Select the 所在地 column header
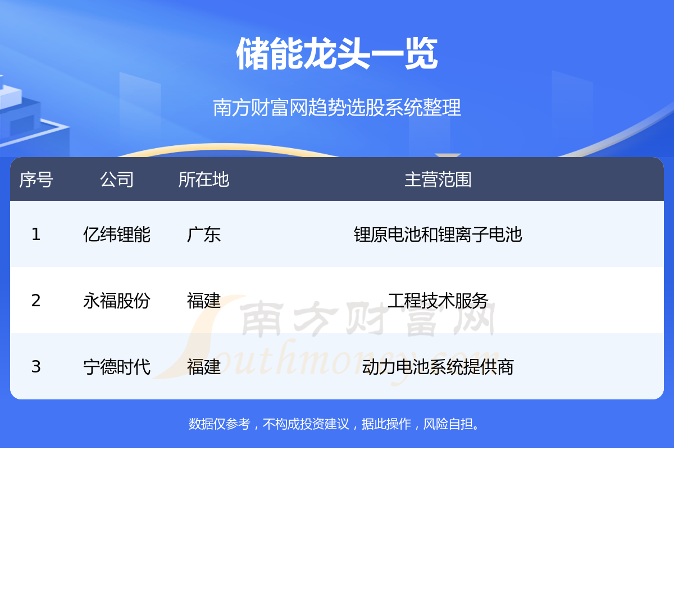 click(203, 180)
